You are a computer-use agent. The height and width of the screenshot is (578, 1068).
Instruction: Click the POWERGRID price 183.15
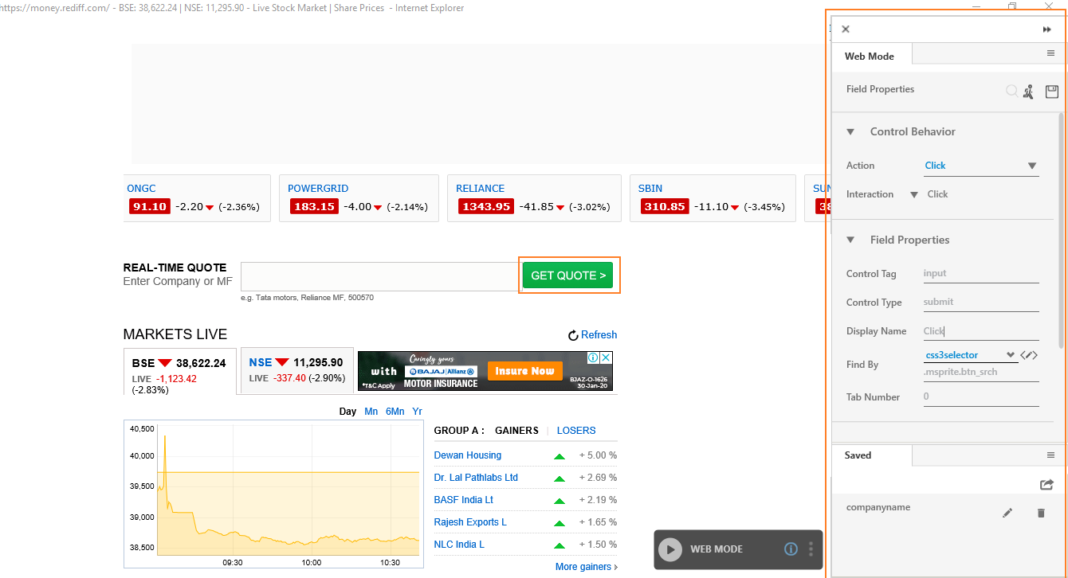[315, 206]
